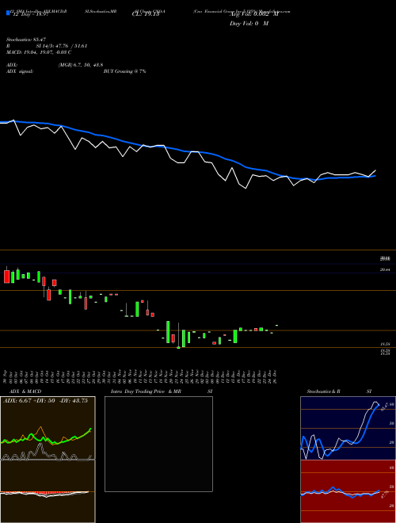
Task: Click 'ADX: 6.67 +DY: 50 -DY: 43.75' header
Action: coord(45,401)
